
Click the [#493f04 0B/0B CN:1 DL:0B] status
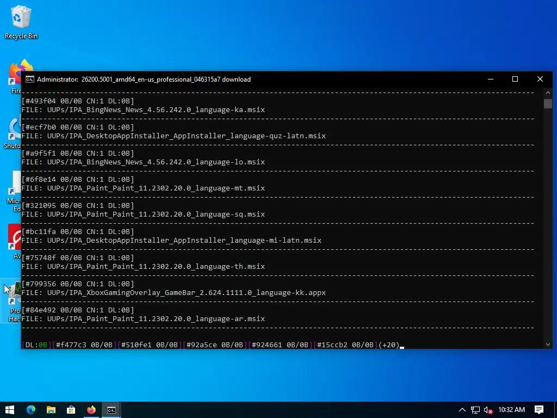78,101
